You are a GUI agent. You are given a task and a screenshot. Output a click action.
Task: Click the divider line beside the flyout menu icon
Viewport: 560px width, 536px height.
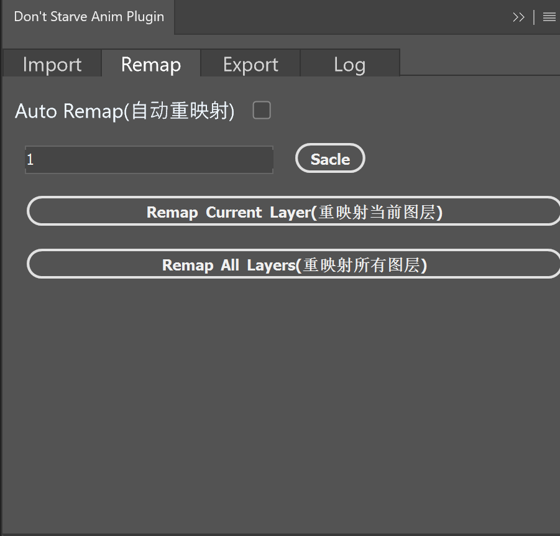coord(534,17)
